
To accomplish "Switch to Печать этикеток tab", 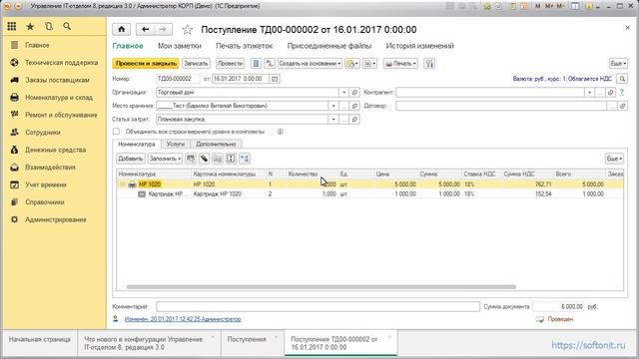I will tap(244, 46).
